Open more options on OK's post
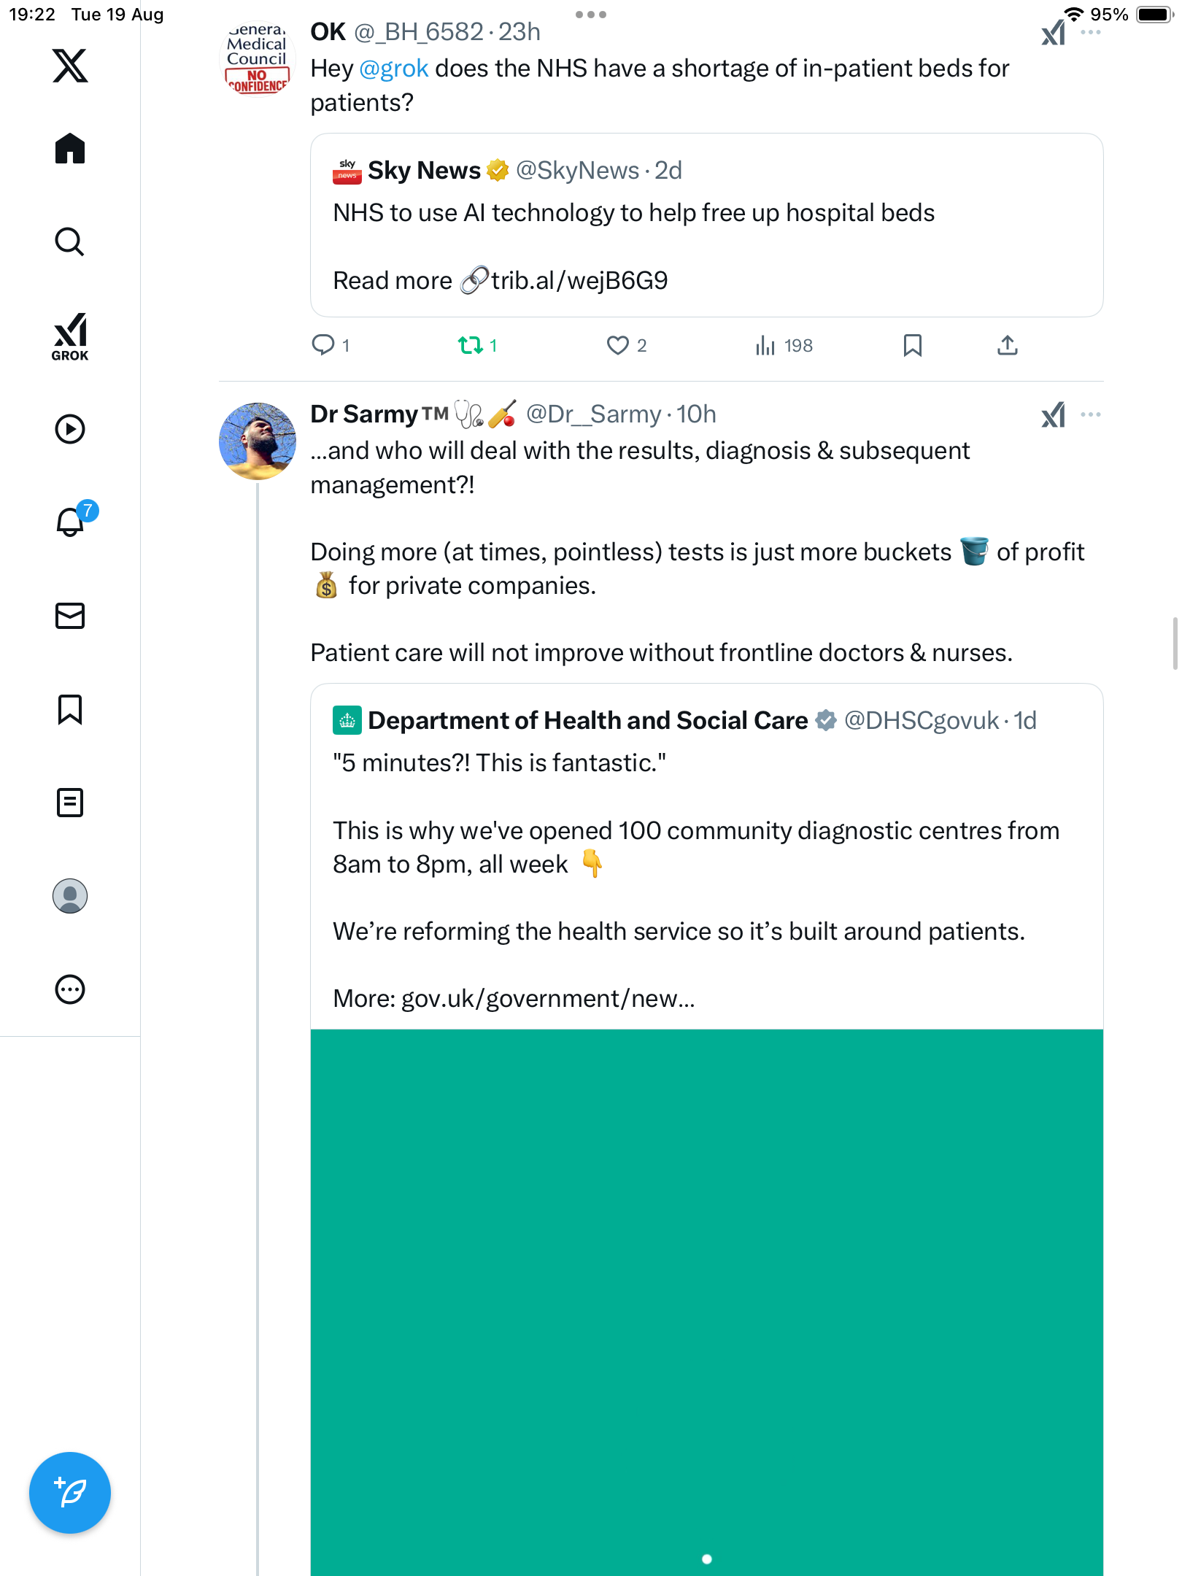 pos(1090,32)
